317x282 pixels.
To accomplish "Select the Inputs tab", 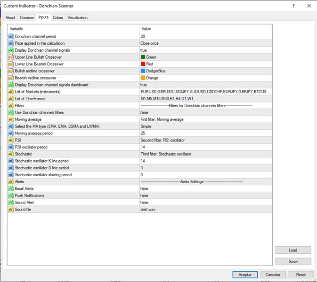I will pos(43,17).
